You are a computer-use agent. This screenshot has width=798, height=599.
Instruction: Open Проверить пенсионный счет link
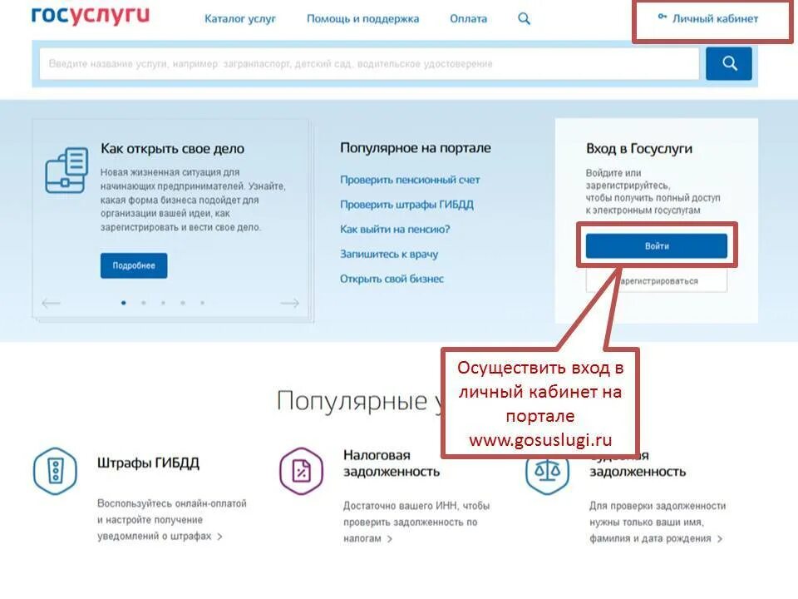pyautogui.click(x=410, y=180)
